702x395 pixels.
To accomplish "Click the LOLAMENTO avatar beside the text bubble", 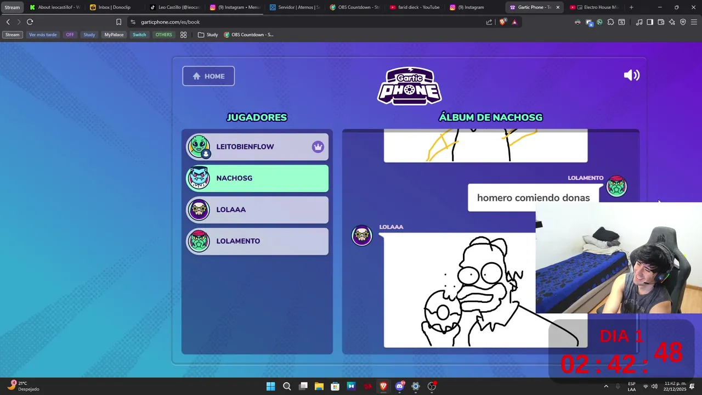I will (616, 187).
